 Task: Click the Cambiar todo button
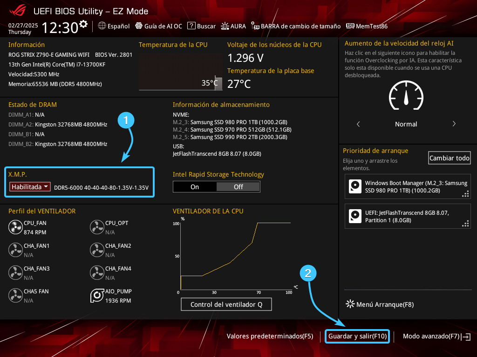pyautogui.click(x=450, y=158)
